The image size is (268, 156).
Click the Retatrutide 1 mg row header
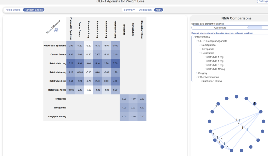pos(58,63)
